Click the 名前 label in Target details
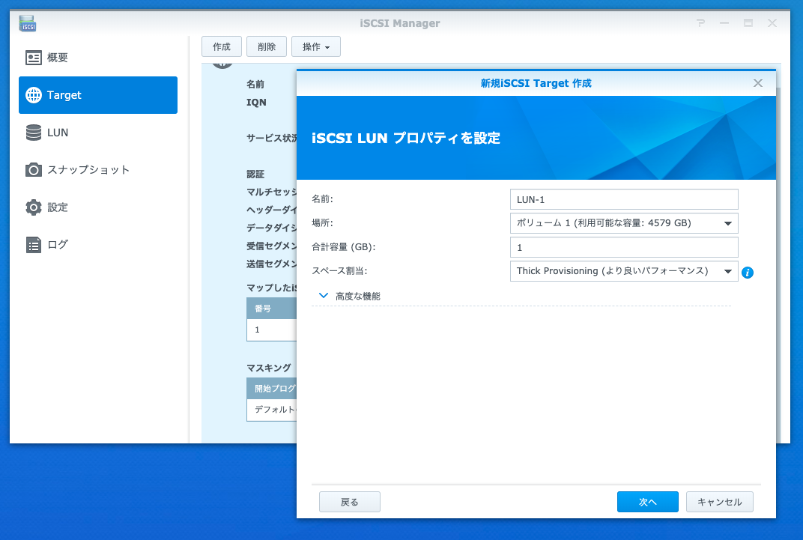This screenshot has height=540, width=803. 255,85
